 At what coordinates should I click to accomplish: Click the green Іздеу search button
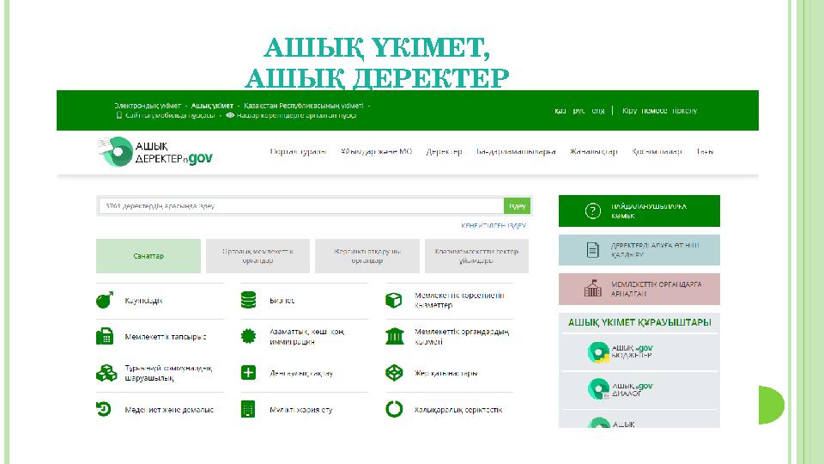[517, 205]
